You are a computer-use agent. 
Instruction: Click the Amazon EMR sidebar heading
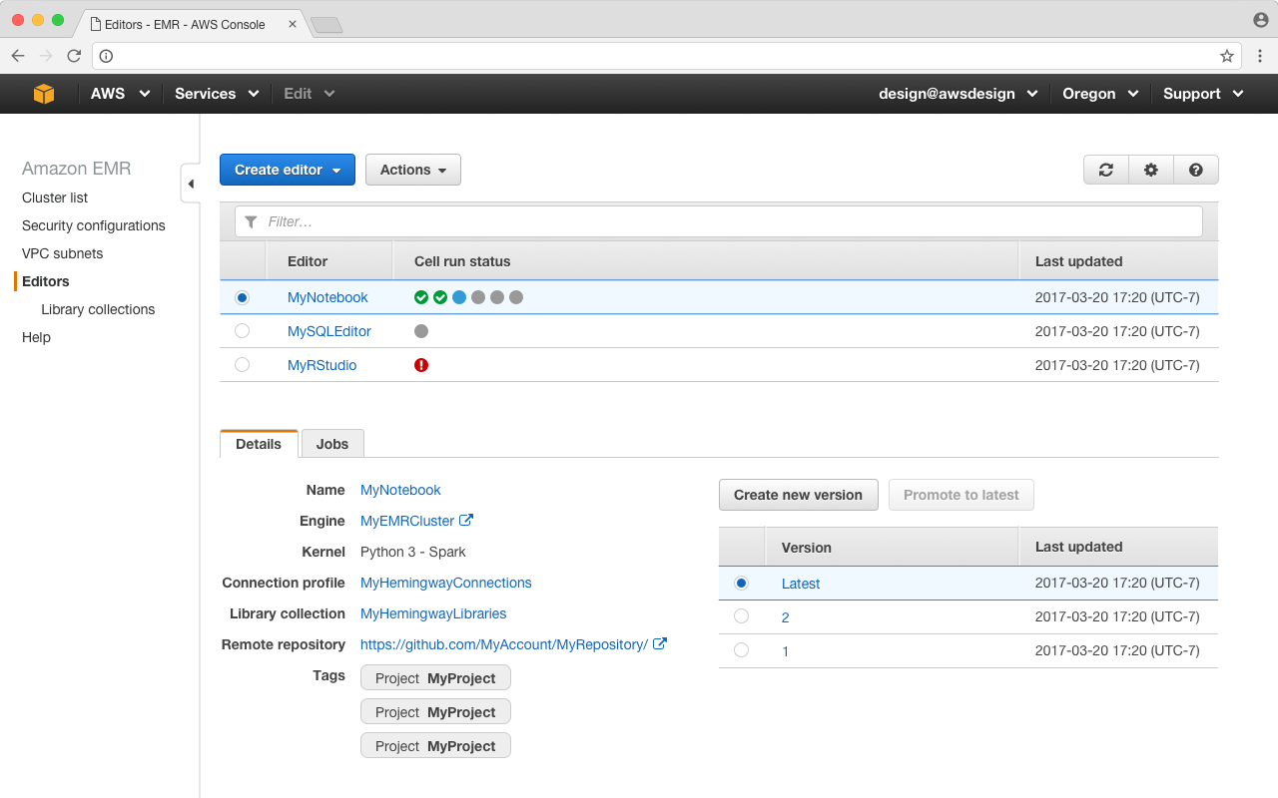tap(76, 169)
